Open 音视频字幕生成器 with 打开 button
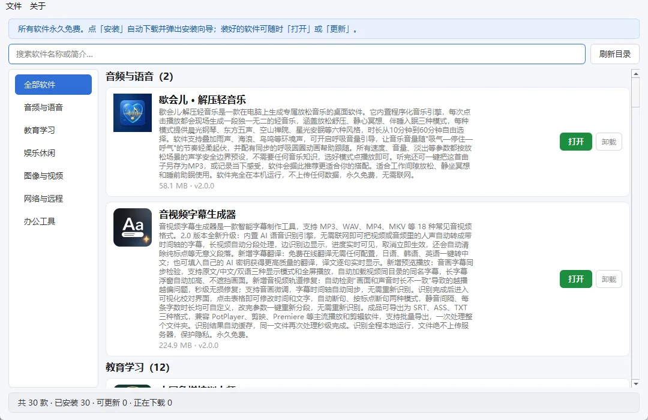The image size is (648, 420). tap(575, 279)
